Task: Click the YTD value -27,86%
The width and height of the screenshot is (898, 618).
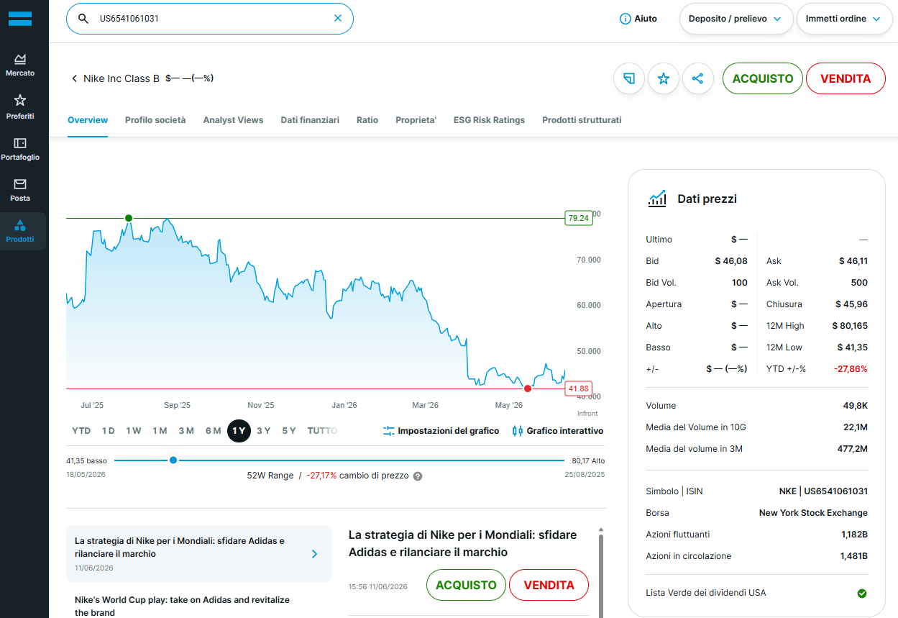Action: [x=851, y=369]
